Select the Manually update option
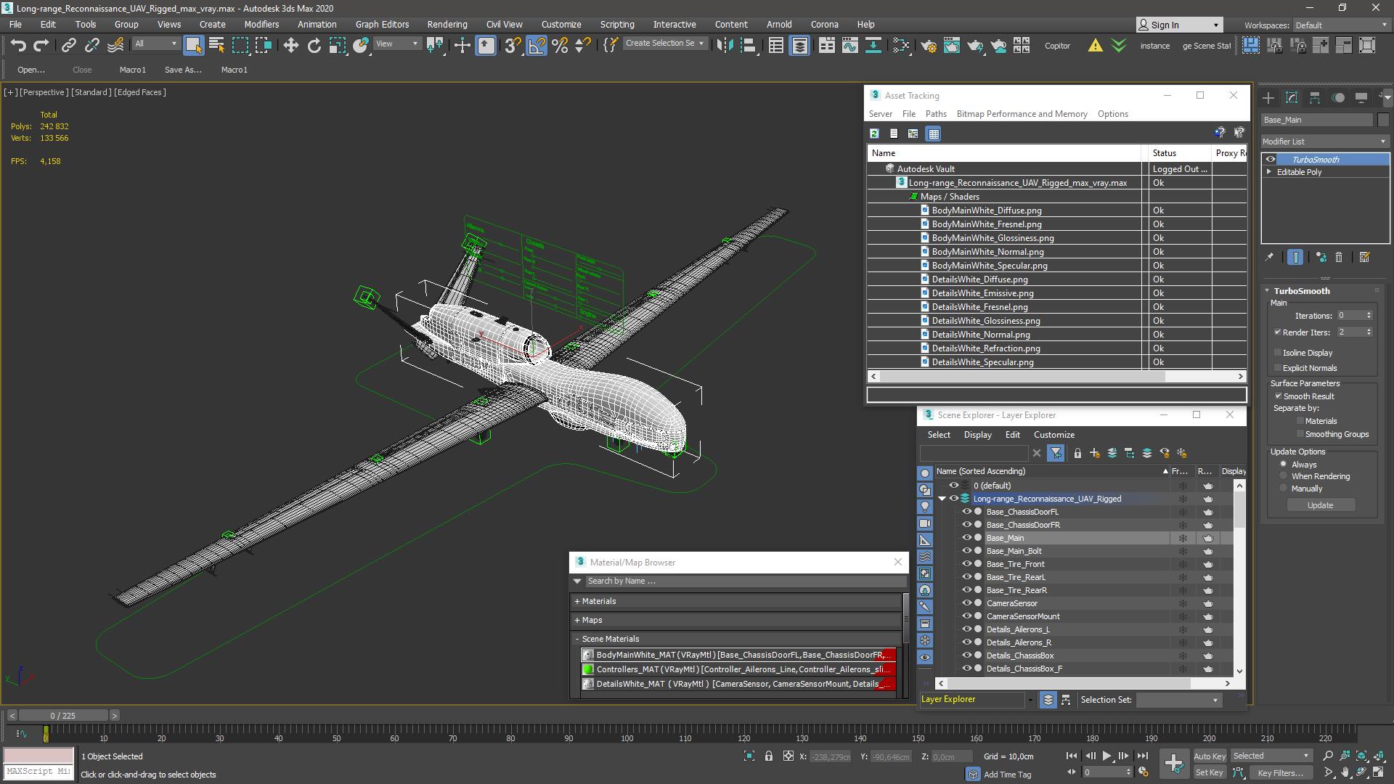Screen dimensions: 1394x784 point(1284,489)
